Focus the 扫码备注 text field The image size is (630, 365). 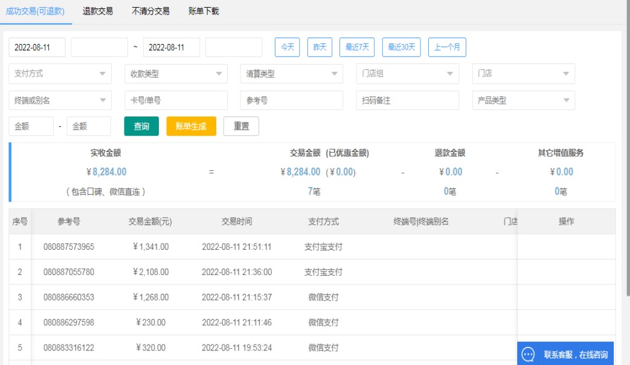(x=407, y=100)
